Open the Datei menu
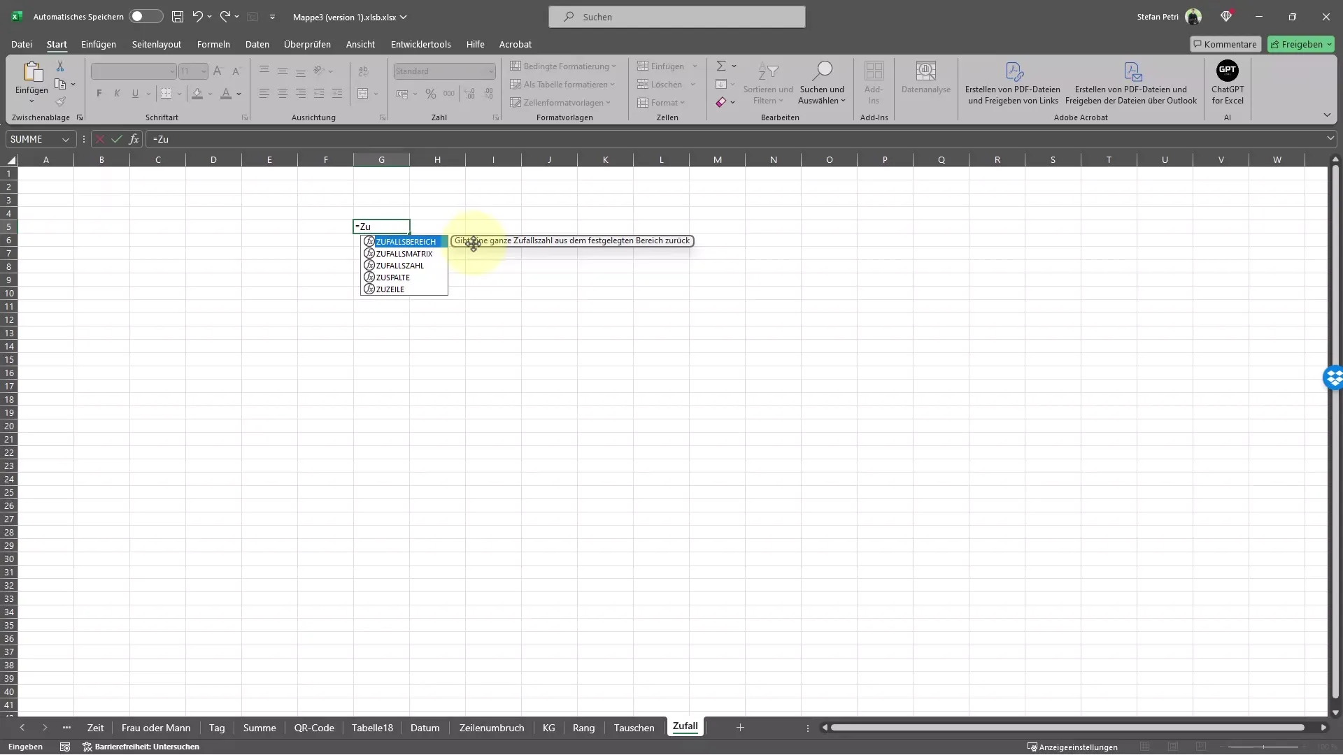Image resolution: width=1343 pixels, height=755 pixels. click(x=22, y=44)
